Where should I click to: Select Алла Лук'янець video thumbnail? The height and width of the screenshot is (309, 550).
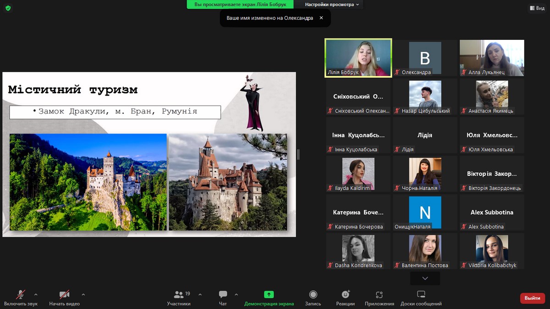[x=492, y=58]
